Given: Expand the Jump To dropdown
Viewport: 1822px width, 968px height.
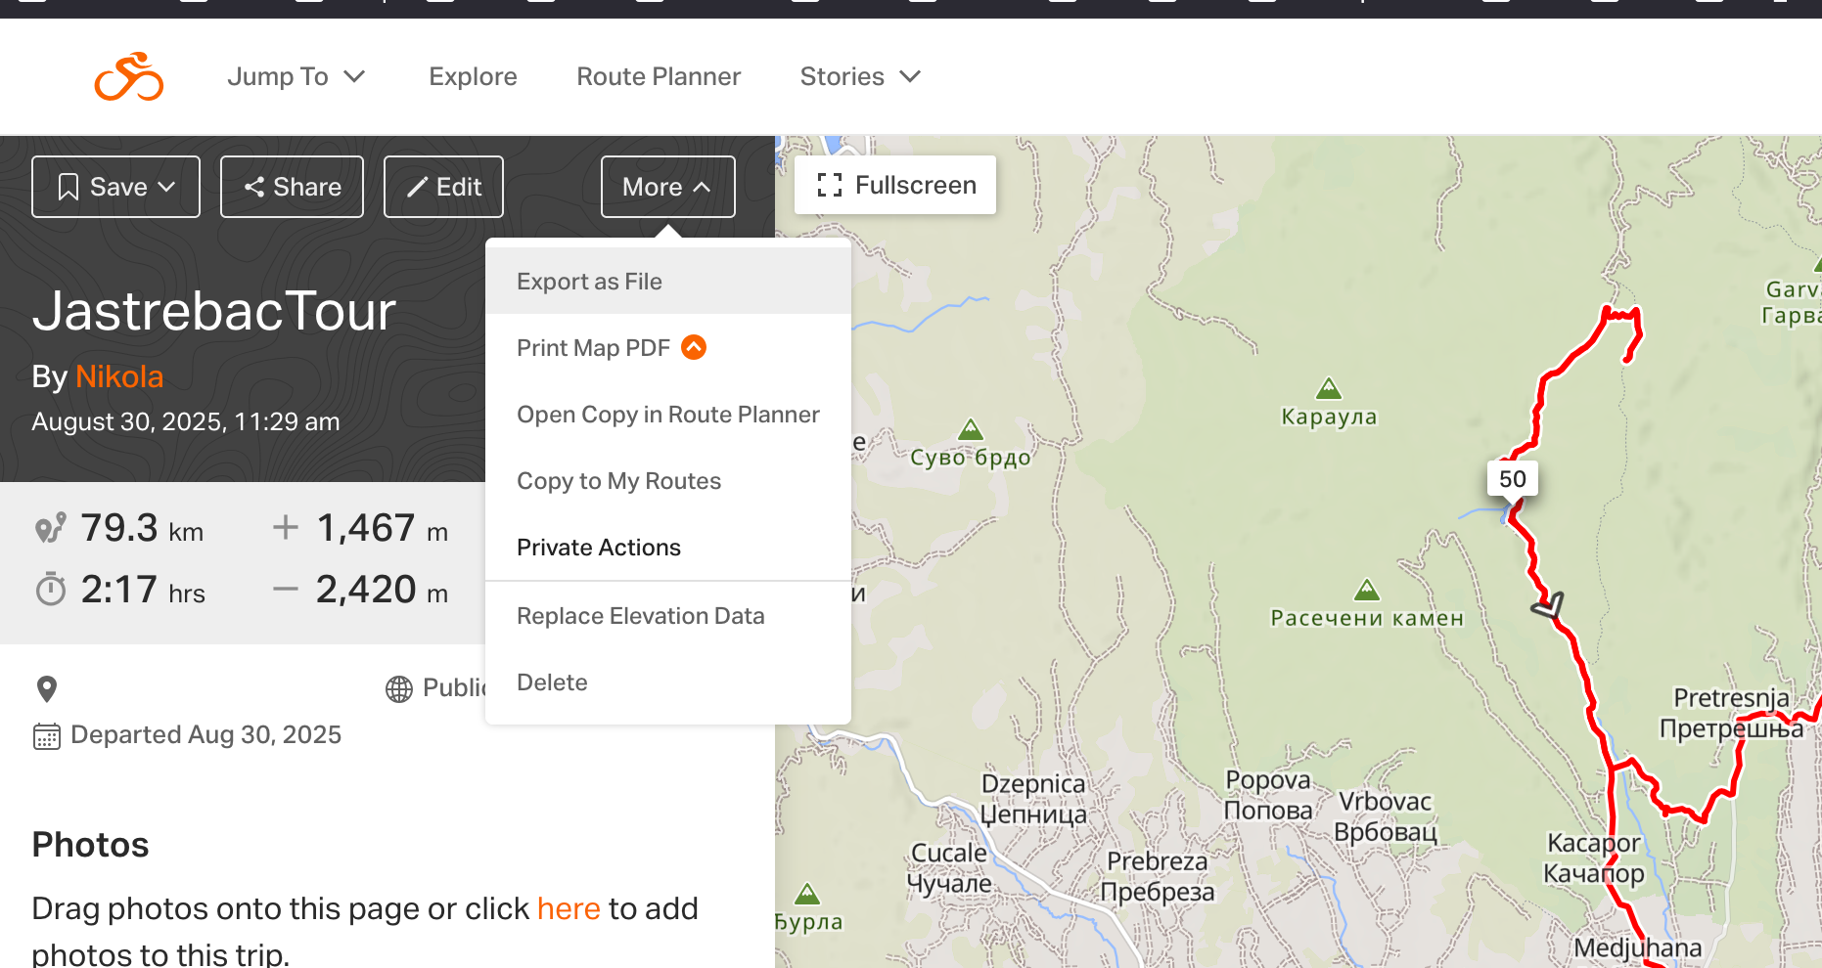Looking at the screenshot, I should (296, 76).
